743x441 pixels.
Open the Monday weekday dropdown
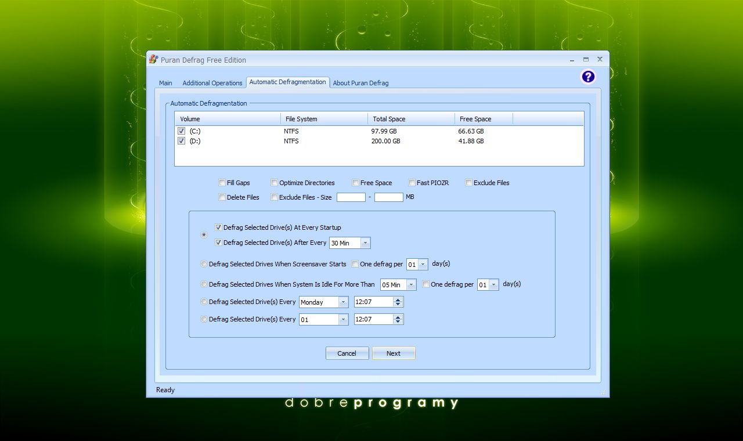pos(342,302)
